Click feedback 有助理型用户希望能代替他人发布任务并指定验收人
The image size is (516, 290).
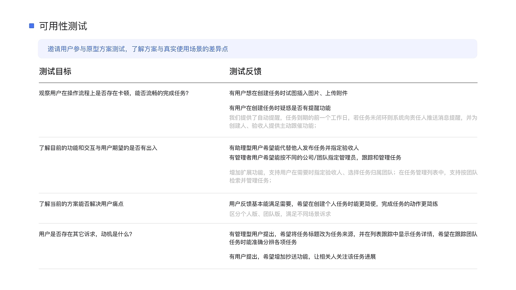tap(294, 148)
